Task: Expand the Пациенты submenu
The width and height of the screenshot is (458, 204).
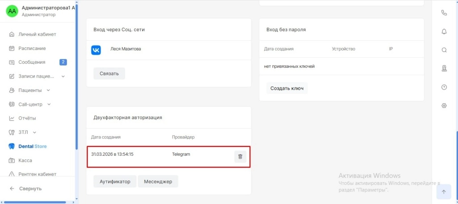Action: [x=48, y=90]
